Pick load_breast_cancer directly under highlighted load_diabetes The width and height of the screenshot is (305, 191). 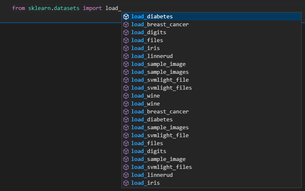point(212,25)
